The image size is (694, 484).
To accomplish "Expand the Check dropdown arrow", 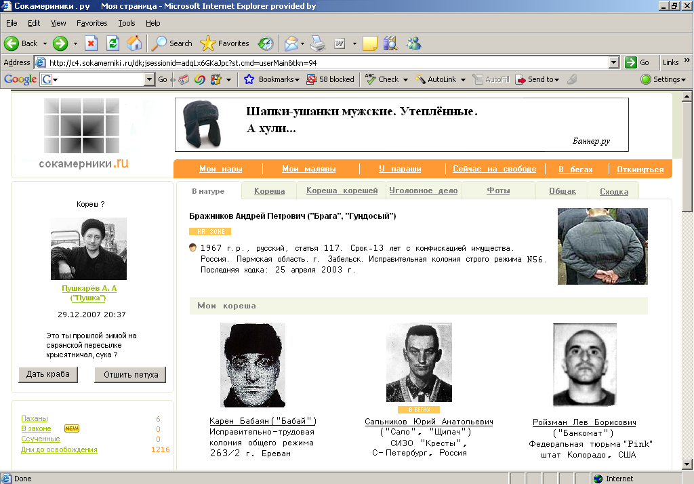I will (x=405, y=80).
